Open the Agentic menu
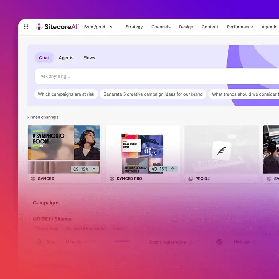Image resolution: width=279 pixels, height=279 pixels. (x=270, y=27)
